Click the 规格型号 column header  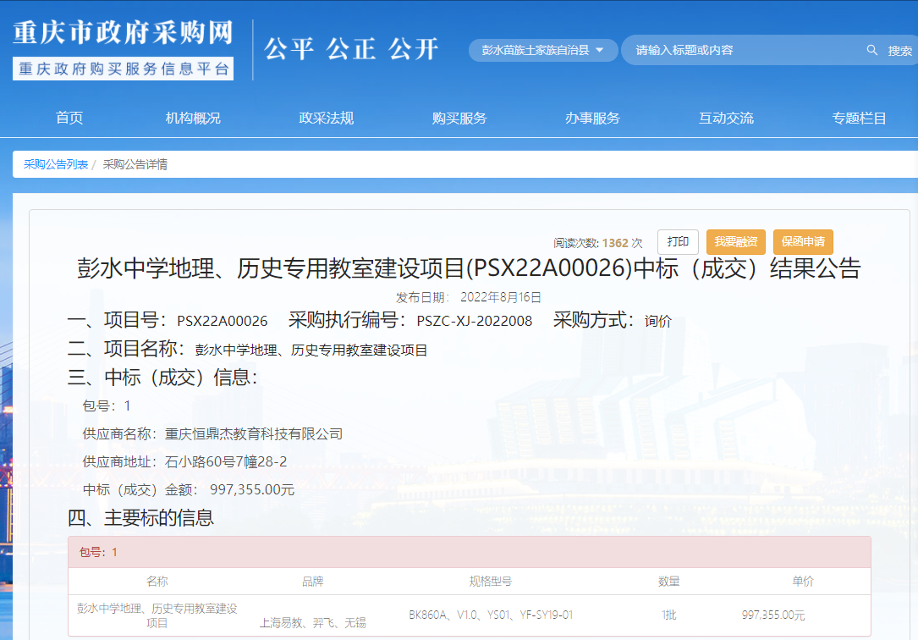pyautogui.click(x=491, y=582)
